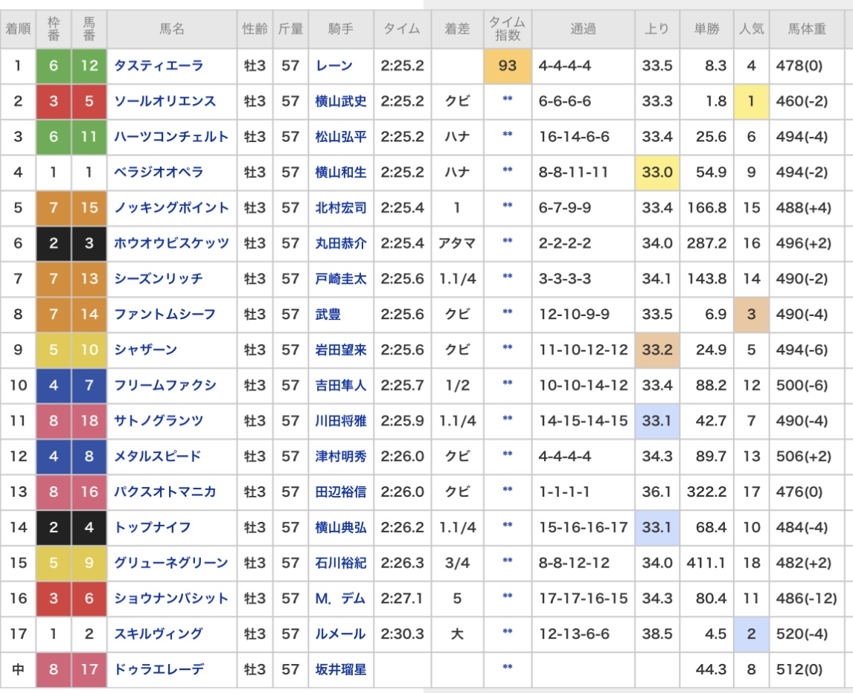Open jockey profile for 田辺裕信

pos(341,492)
